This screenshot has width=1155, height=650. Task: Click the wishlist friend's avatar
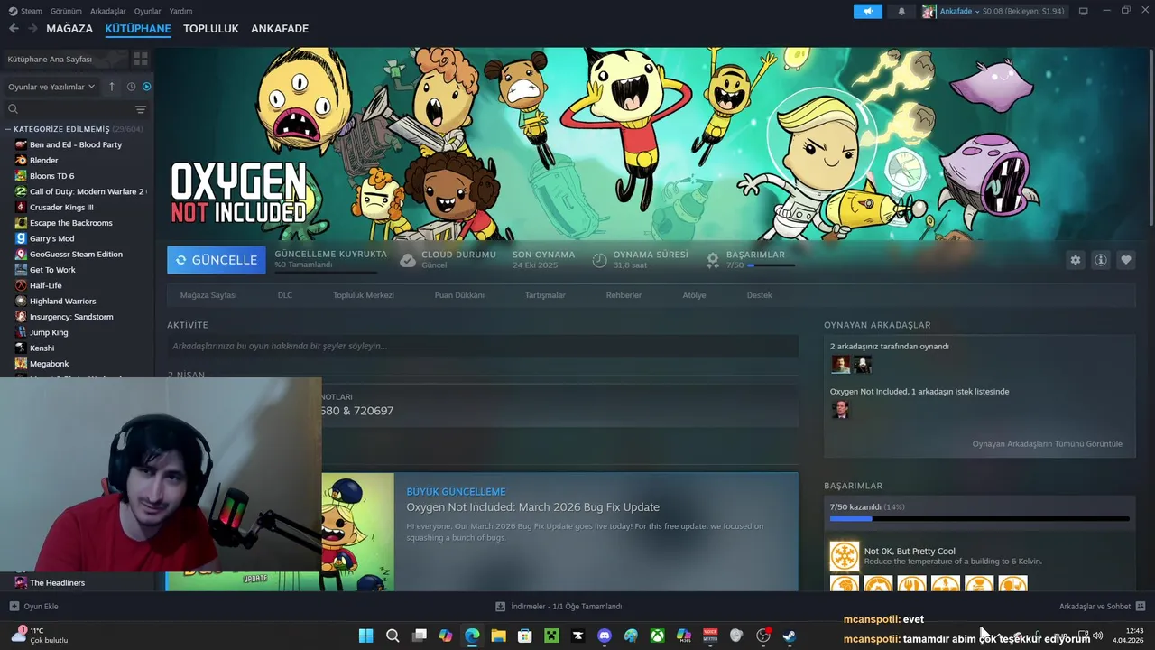coord(840,410)
